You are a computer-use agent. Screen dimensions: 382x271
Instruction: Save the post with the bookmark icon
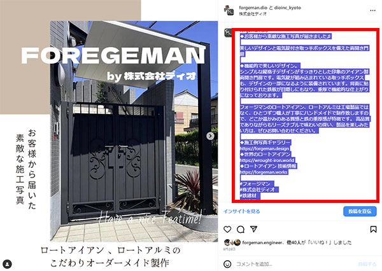(x=373, y=229)
